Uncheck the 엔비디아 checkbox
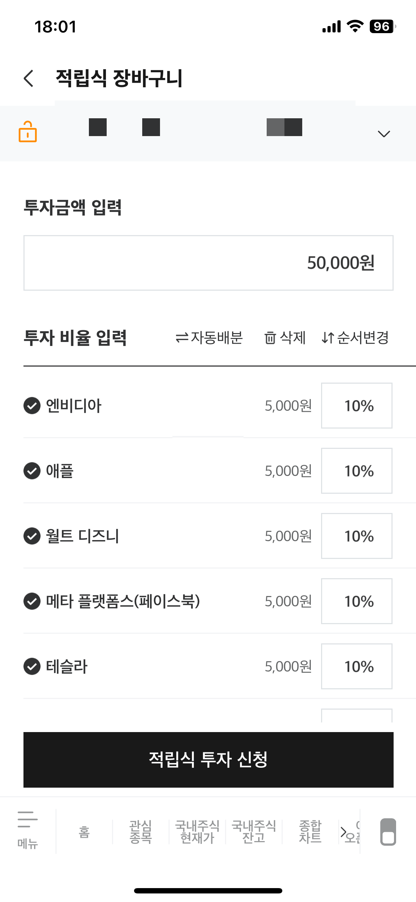Screen dimensions: 416x902 tap(32, 406)
